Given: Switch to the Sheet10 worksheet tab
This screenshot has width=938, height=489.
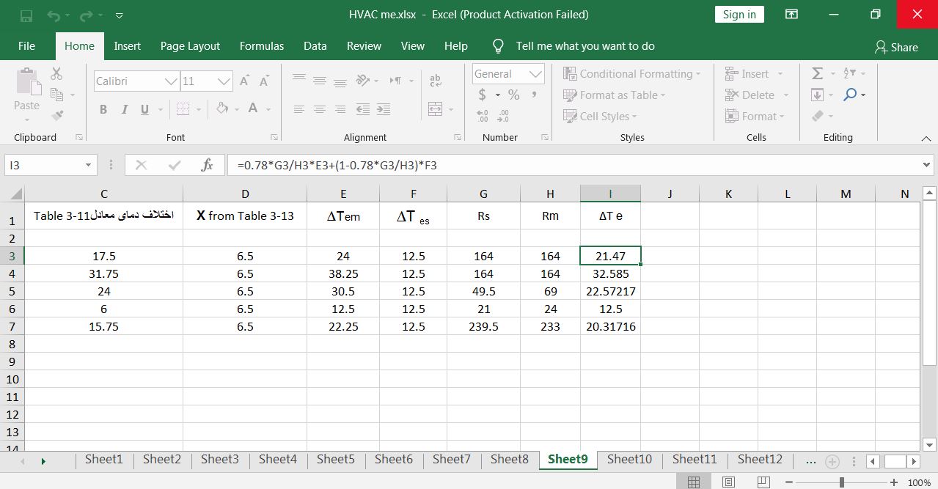Looking at the screenshot, I should tap(629, 459).
